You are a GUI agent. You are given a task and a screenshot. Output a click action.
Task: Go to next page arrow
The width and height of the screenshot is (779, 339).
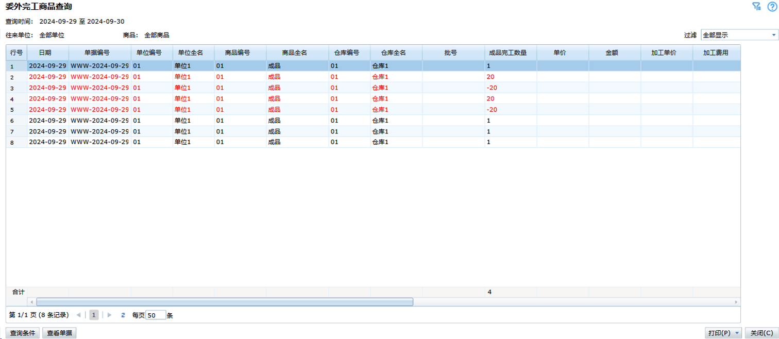pos(109,315)
